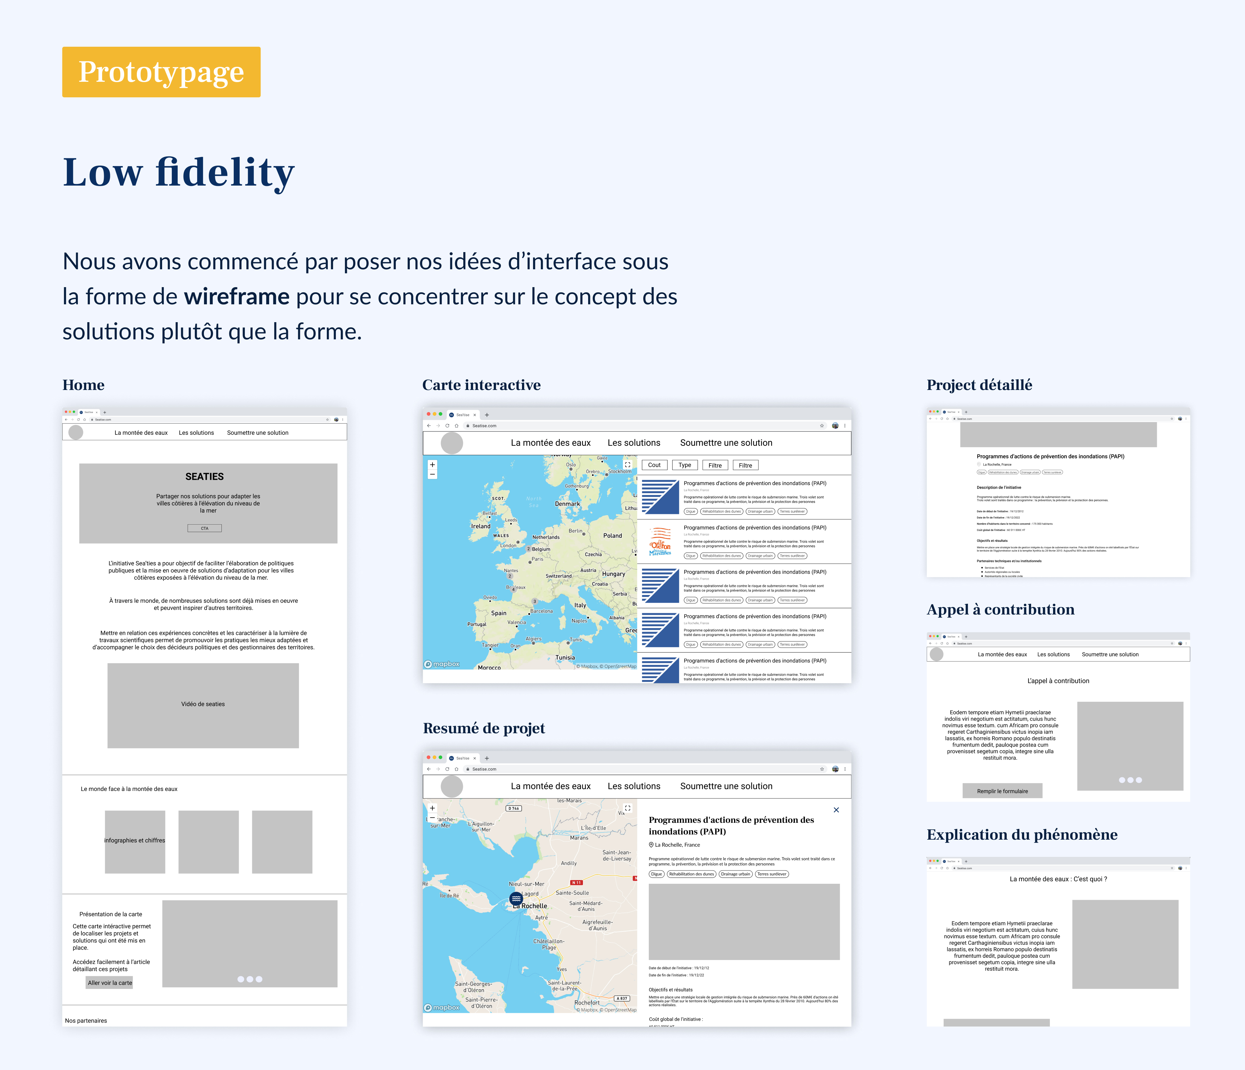Screen dimensions: 1245x1070
Task: Click fullscreen icon on Carte interactive map
Action: 627,465
